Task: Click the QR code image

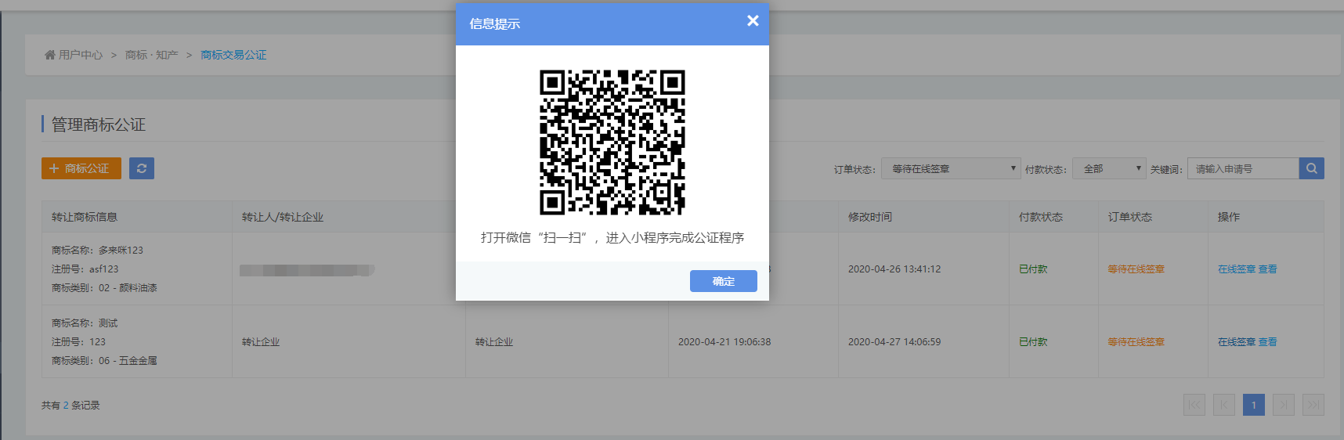Action: [612, 142]
